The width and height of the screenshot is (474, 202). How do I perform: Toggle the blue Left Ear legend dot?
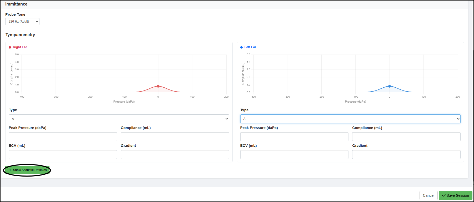(x=241, y=47)
